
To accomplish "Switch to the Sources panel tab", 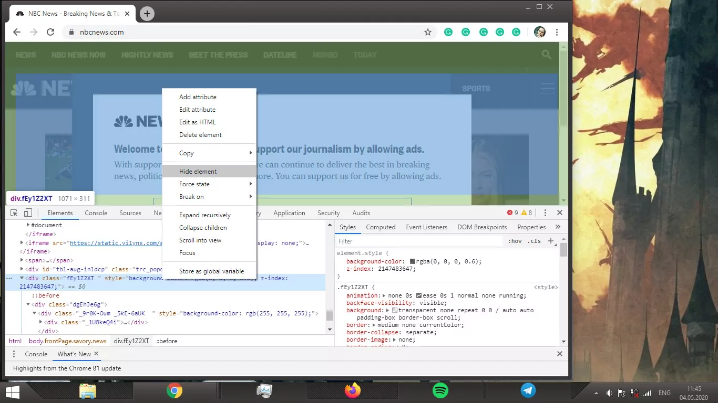I will click(x=130, y=213).
